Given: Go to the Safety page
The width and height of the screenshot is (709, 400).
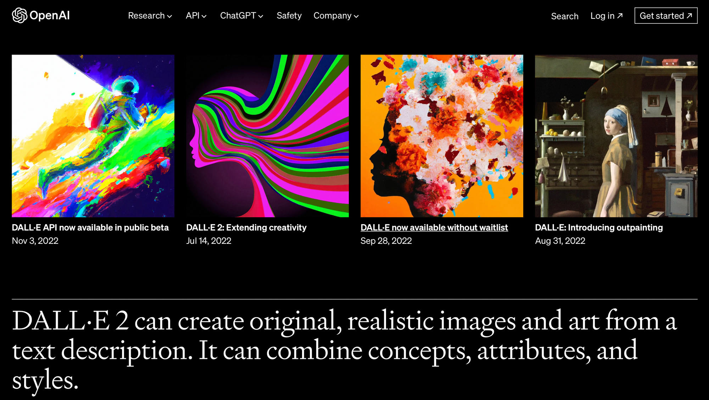Looking at the screenshot, I should 289,16.
